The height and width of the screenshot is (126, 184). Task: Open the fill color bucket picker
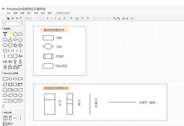click(71, 18)
